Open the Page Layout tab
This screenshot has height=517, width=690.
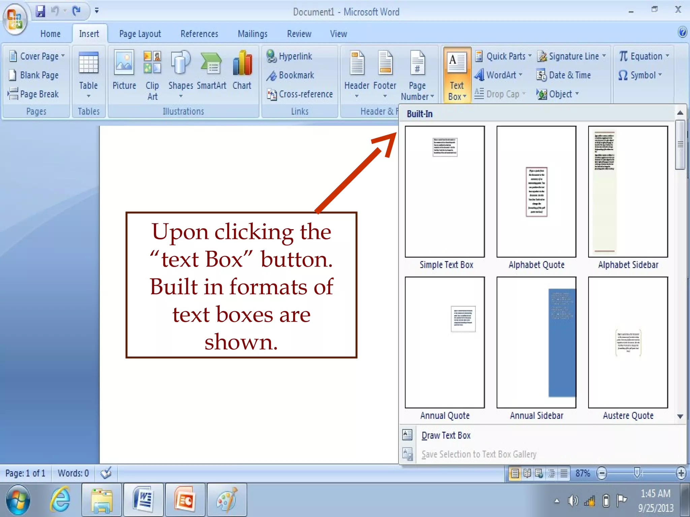(140, 34)
